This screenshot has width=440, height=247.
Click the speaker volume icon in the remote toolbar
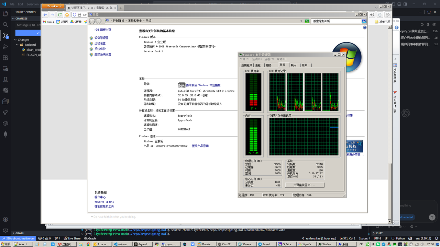pos(372,15)
